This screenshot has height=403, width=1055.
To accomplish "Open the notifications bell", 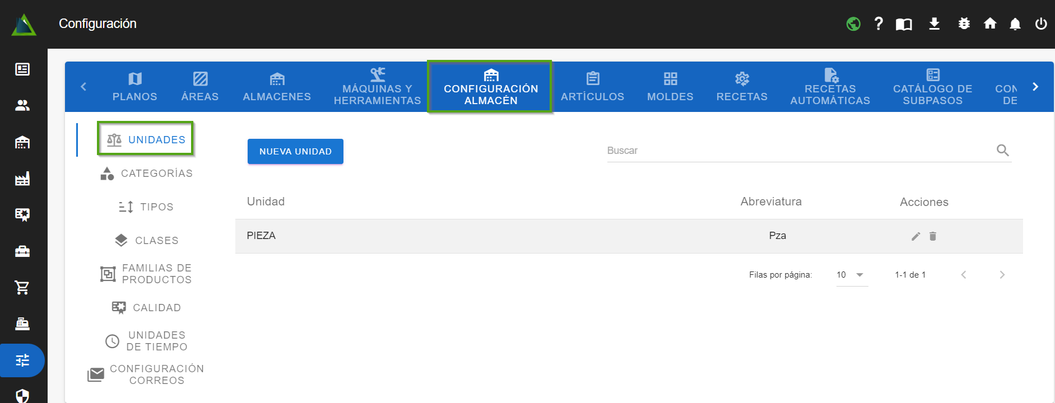I will click(x=1015, y=24).
